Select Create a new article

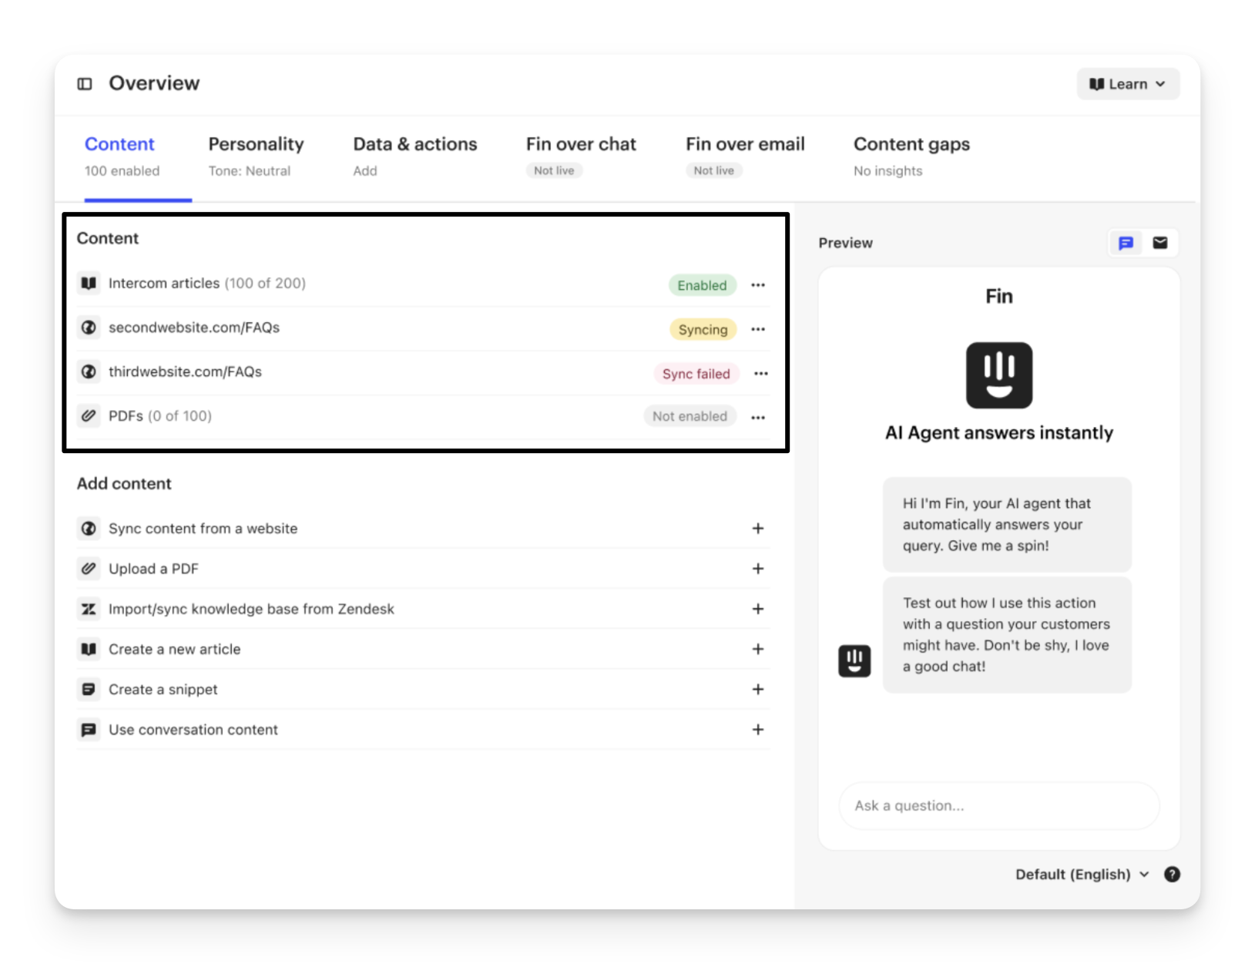tap(175, 650)
